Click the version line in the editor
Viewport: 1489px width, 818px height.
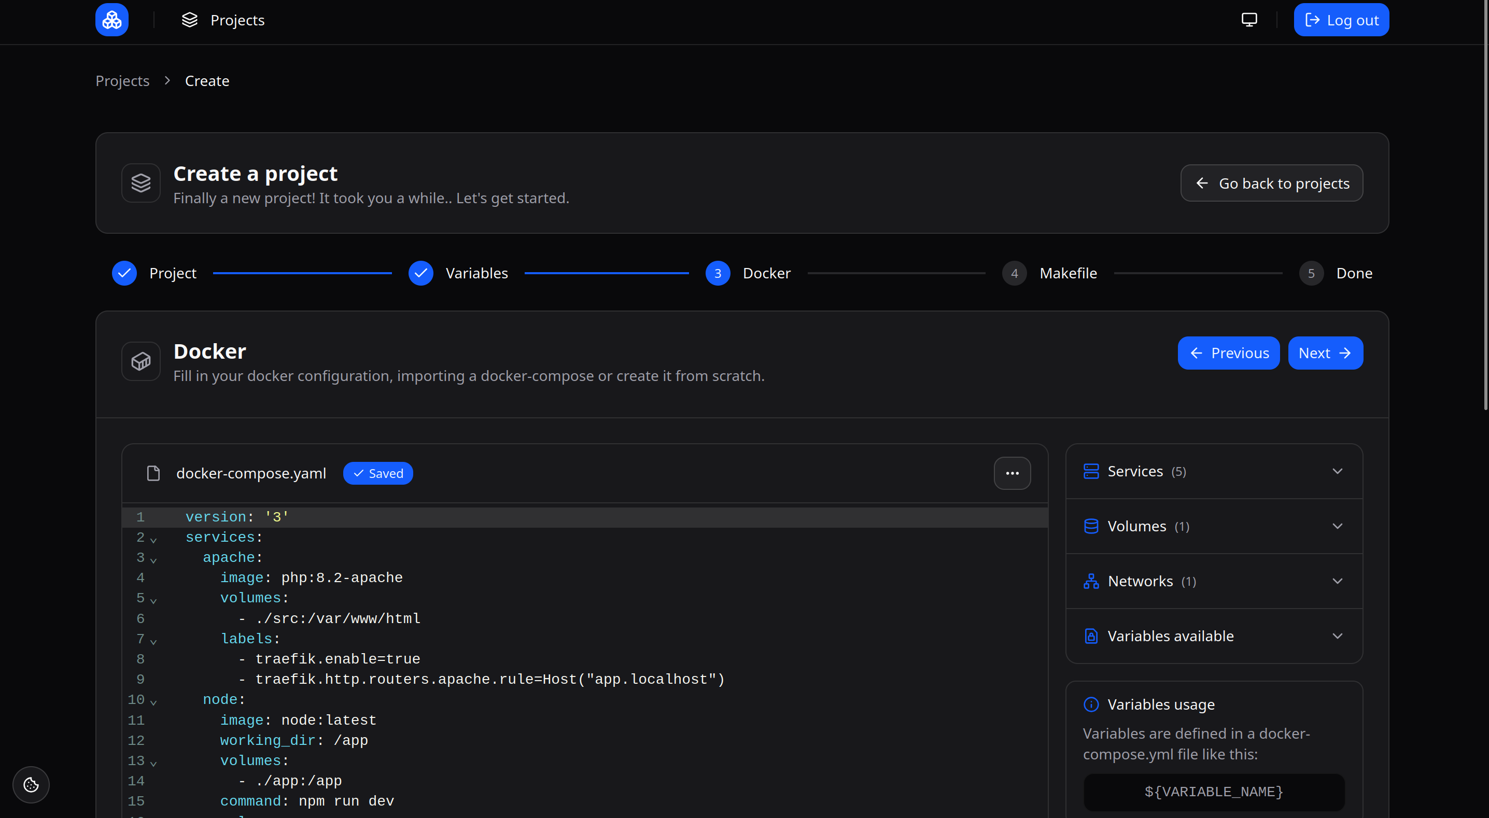pyautogui.click(x=237, y=517)
